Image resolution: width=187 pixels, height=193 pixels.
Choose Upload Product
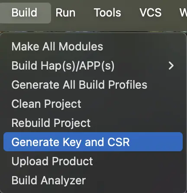coord(93,161)
